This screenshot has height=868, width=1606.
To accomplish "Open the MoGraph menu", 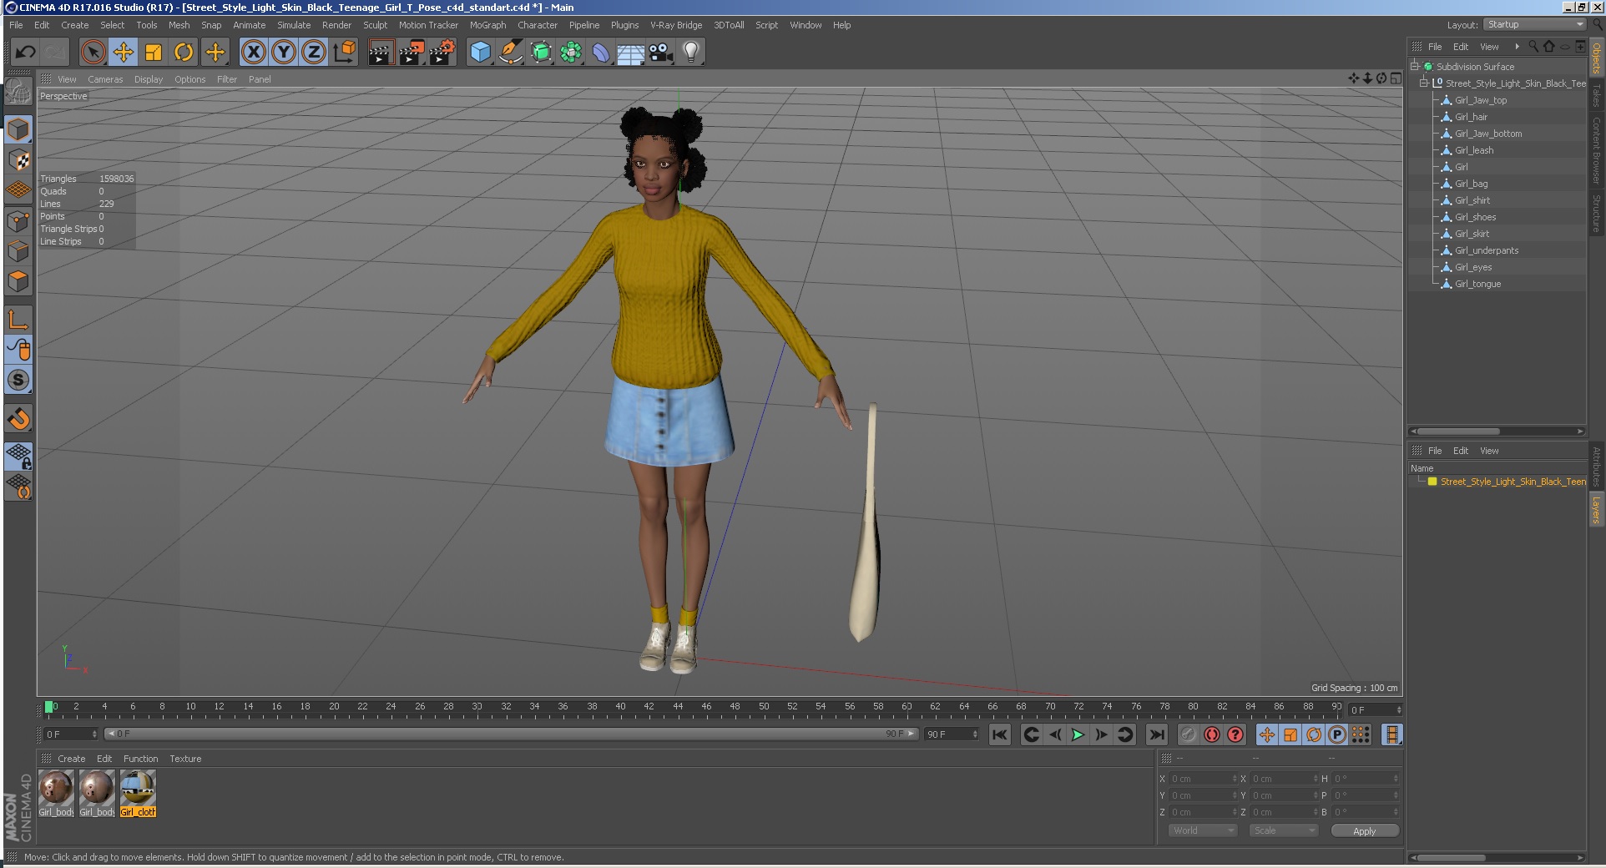I will (x=487, y=25).
